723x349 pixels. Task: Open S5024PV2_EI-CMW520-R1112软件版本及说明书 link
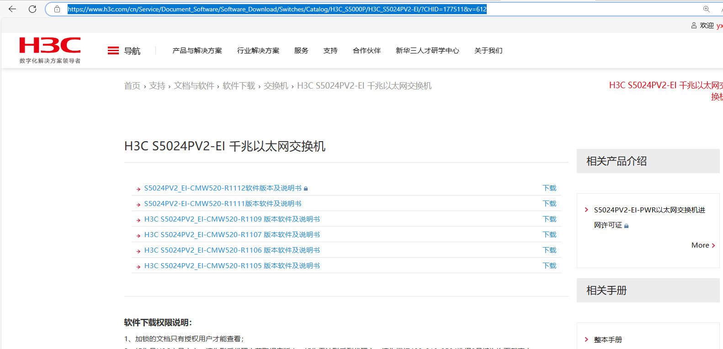[x=223, y=188]
